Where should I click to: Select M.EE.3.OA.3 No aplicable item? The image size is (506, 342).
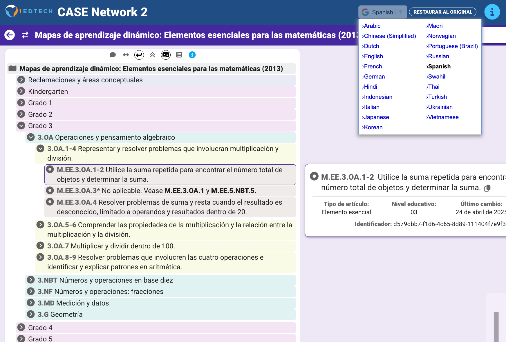[x=170, y=191]
